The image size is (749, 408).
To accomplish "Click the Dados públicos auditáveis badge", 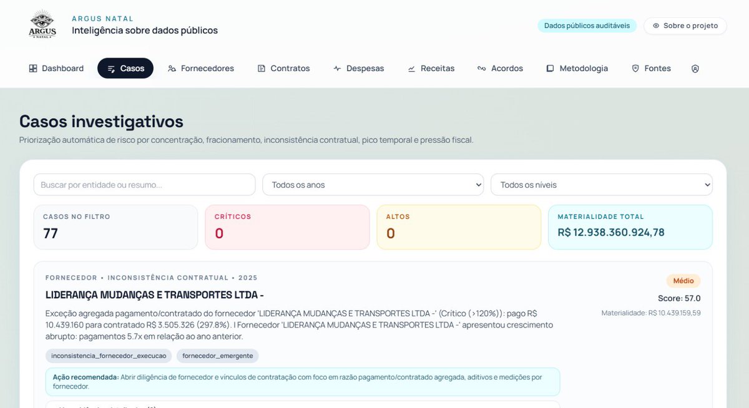I will [x=587, y=26].
